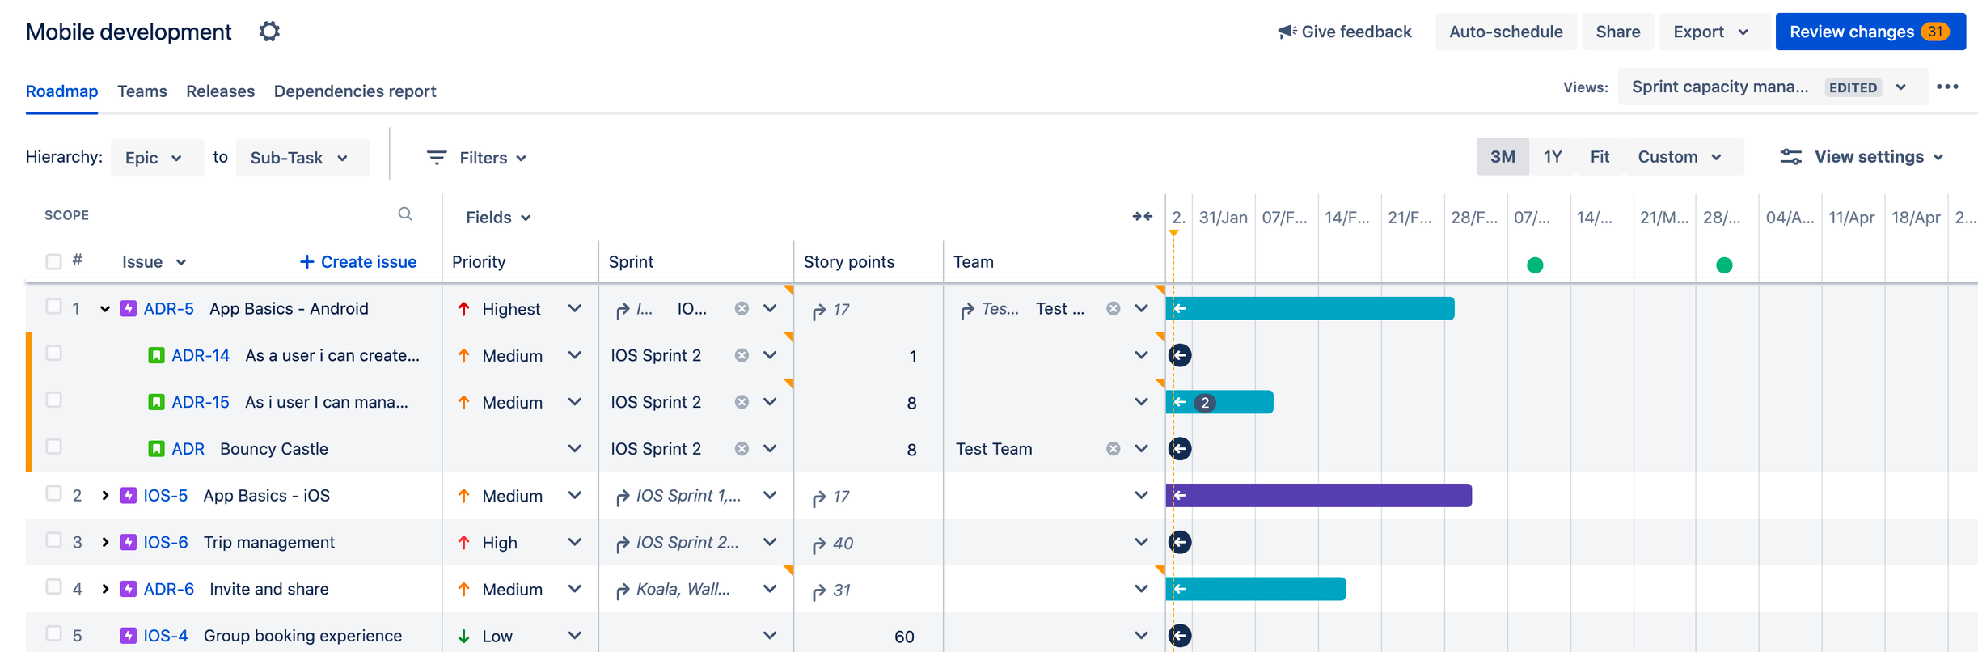
Task: Clear Test Team from Bouncy Castle row
Action: point(1114,449)
